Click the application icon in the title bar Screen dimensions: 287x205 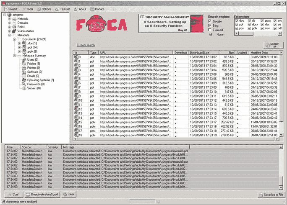[3, 3]
